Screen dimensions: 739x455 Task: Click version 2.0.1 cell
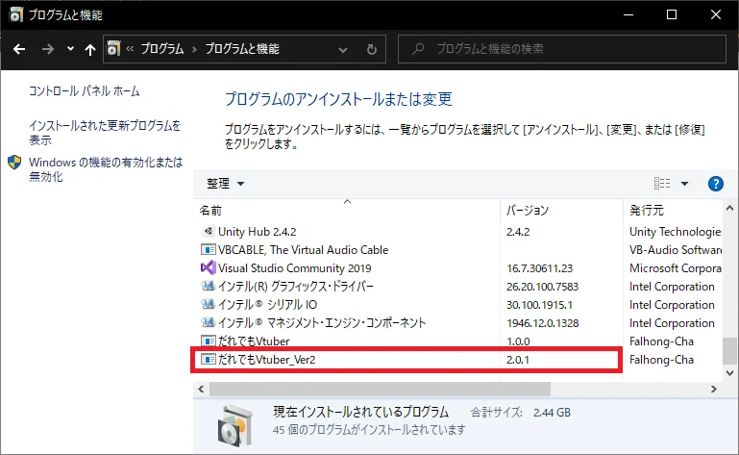518,360
